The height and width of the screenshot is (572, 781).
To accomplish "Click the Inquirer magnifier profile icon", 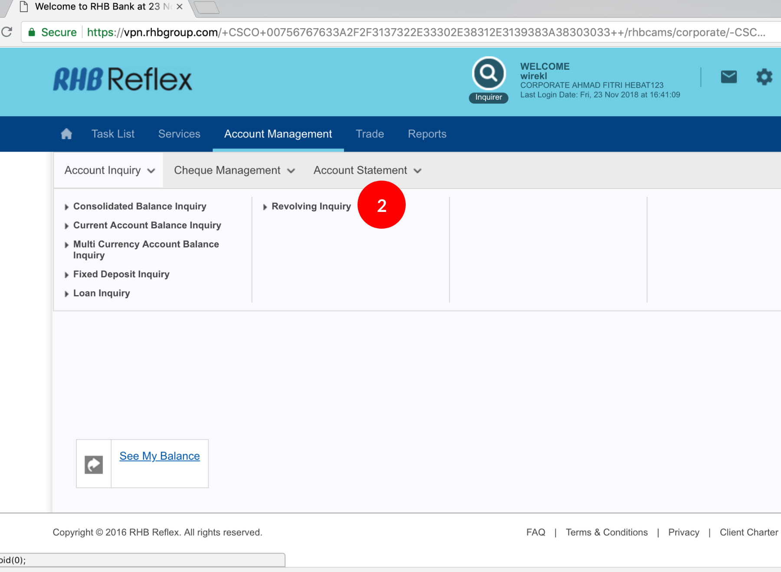I will coord(489,74).
